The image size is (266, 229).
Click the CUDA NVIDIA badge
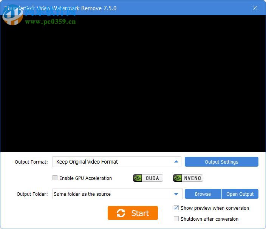click(148, 178)
